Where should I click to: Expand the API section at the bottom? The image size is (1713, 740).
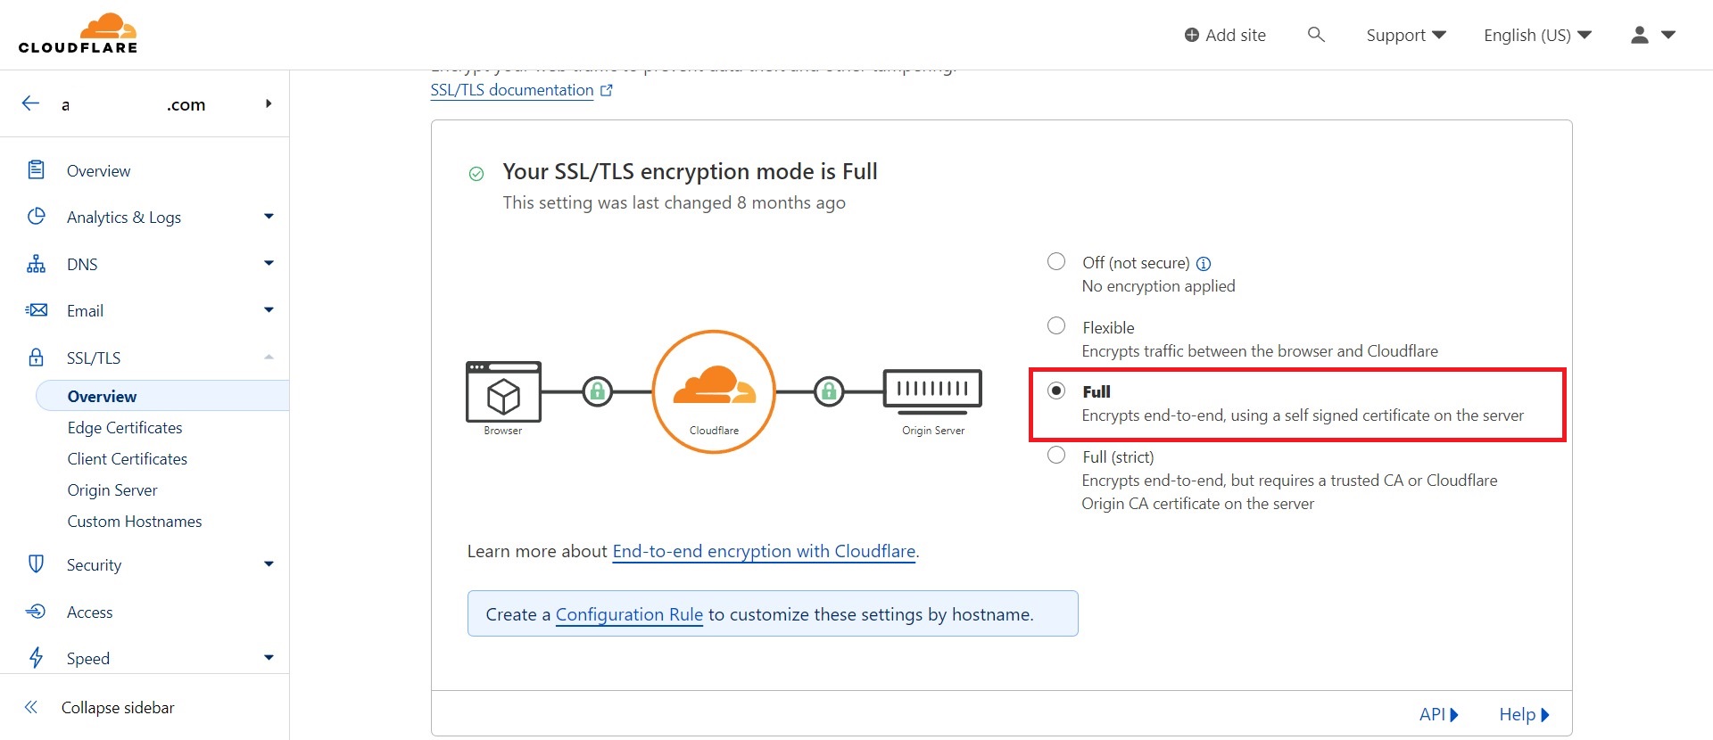1438,714
